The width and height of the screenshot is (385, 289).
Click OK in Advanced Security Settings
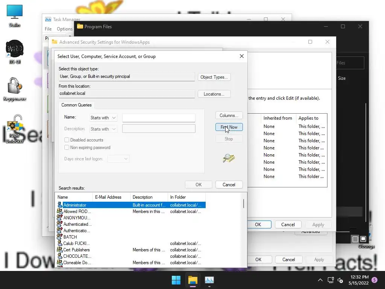(x=258, y=224)
